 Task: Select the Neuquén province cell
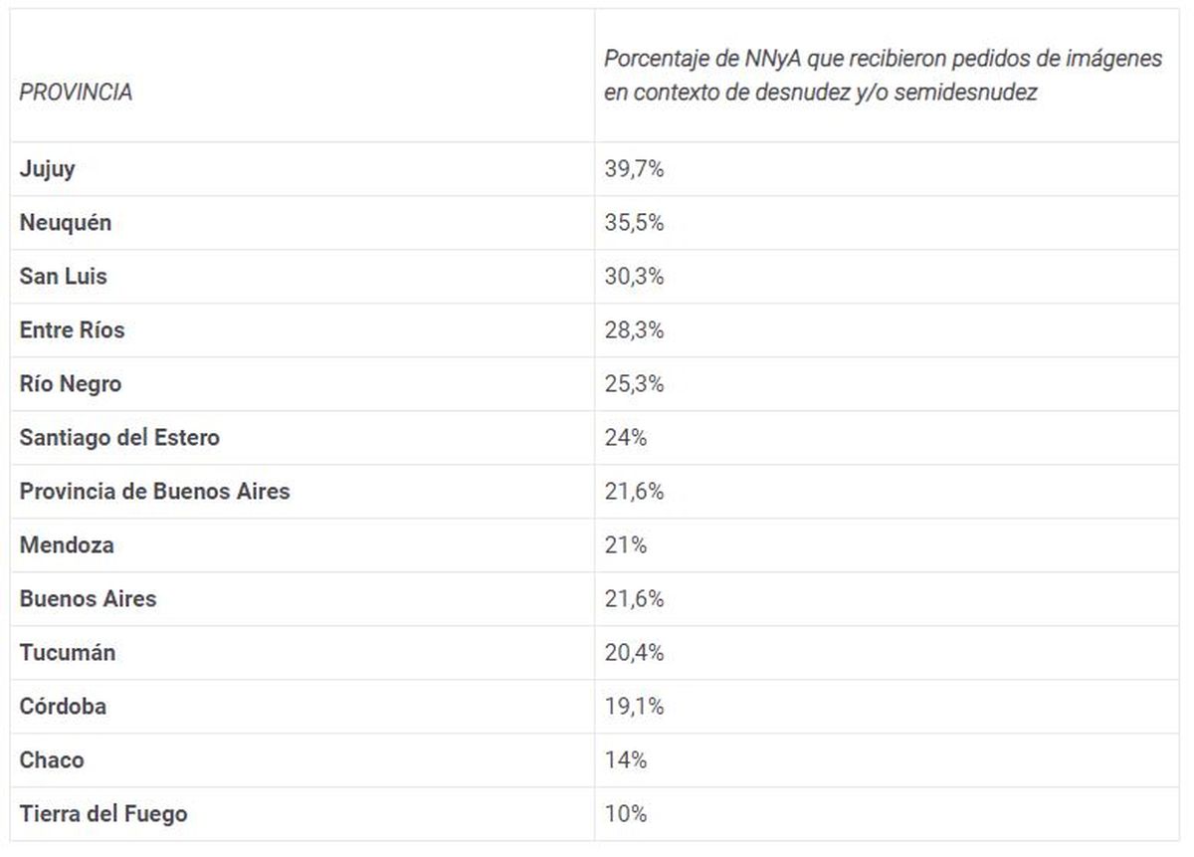pos(66,223)
